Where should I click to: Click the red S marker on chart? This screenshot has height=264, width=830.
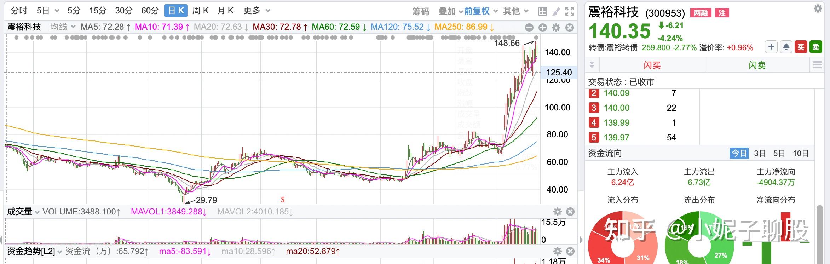(283, 200)
